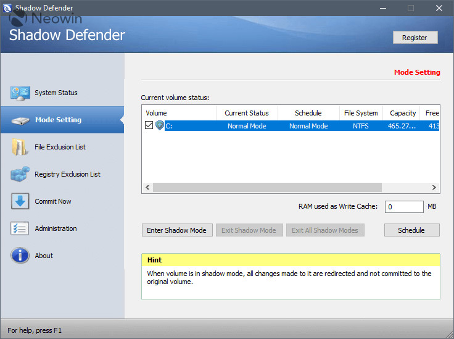Click the horizontal scrollbar thumb in volume list

click(267, 187)
